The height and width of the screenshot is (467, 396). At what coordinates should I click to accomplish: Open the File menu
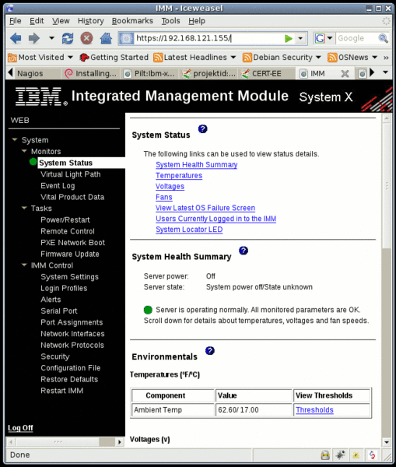pyautogui.click(x=16, y=21)
